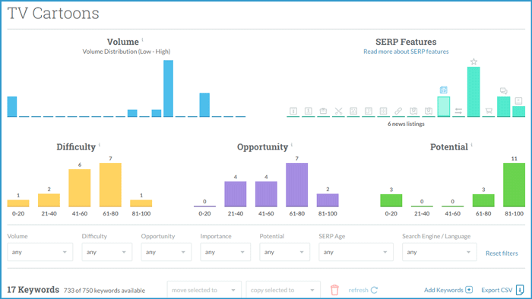Click the Add Keywords link

click(443, 290)
